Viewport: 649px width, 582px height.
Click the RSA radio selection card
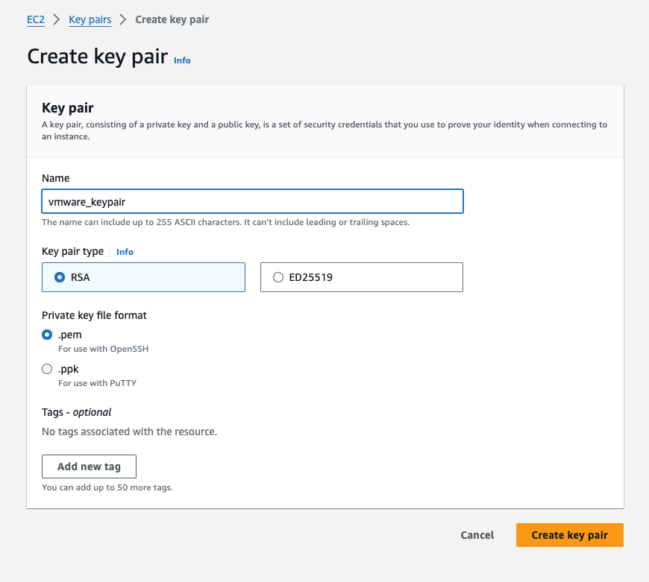(143, 276)
